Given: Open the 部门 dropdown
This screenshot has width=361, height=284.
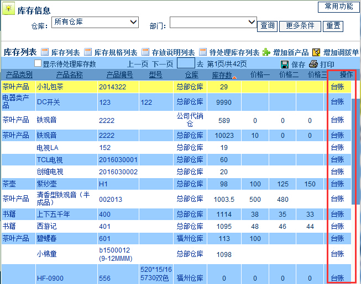Looking at the screenshot, I should pos(213,22).
